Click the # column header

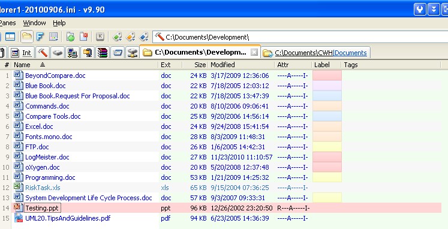[7, 65]
